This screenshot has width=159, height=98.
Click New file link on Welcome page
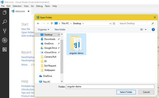pos(26,29)
